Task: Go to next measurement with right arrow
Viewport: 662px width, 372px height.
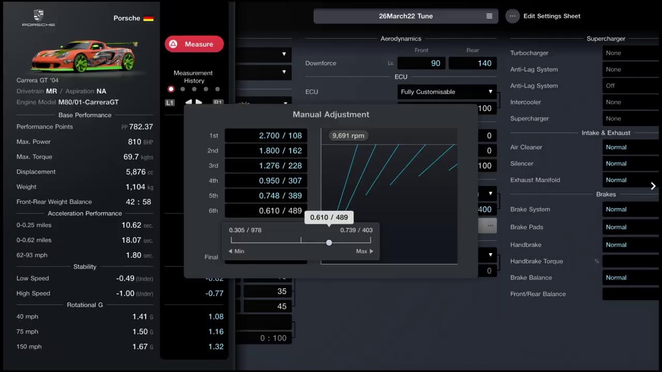Action: (199, 102)
